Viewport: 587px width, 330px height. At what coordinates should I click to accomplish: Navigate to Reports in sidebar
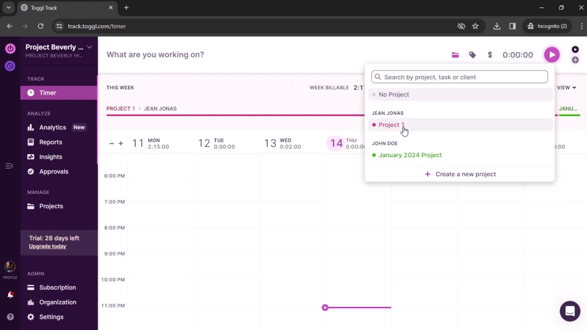point(50,142)
